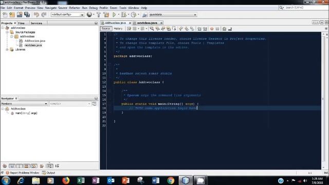Click the Undo toolbar icon

click(x=36, y=15)
